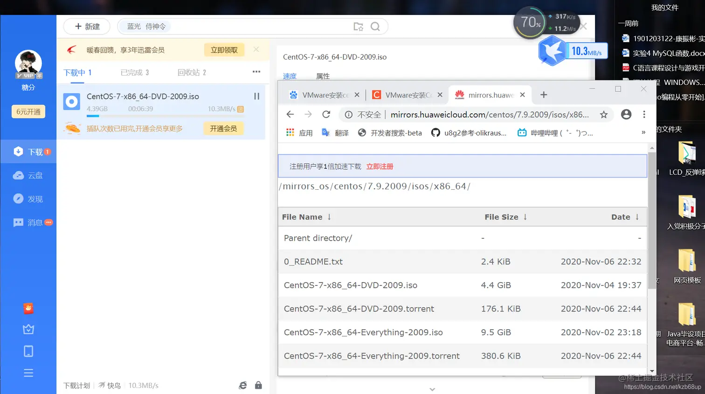Switch to the 下载中 tab

tap(77, 73)
